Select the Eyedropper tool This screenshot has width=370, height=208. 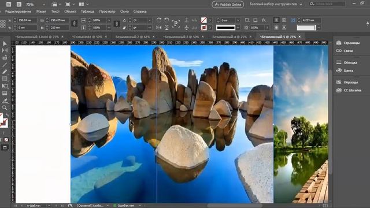pos(5,101)
